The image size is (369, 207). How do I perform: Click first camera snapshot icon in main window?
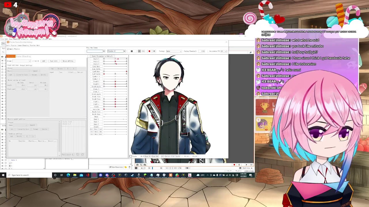pyautogui.click(x=137, y=165)
